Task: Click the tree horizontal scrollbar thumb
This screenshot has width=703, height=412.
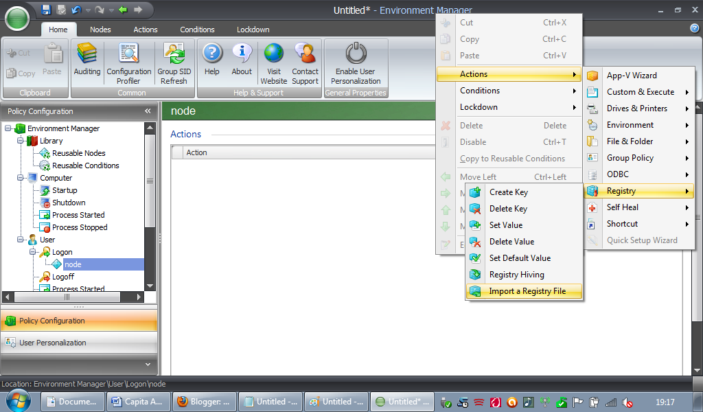Action: (x=67, y=297)
